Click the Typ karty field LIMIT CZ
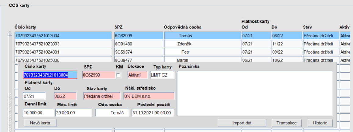Viewport: 353px width, 132px height. pos(162,75)
